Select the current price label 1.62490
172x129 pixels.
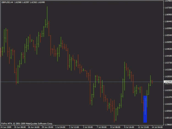[168, 82]
